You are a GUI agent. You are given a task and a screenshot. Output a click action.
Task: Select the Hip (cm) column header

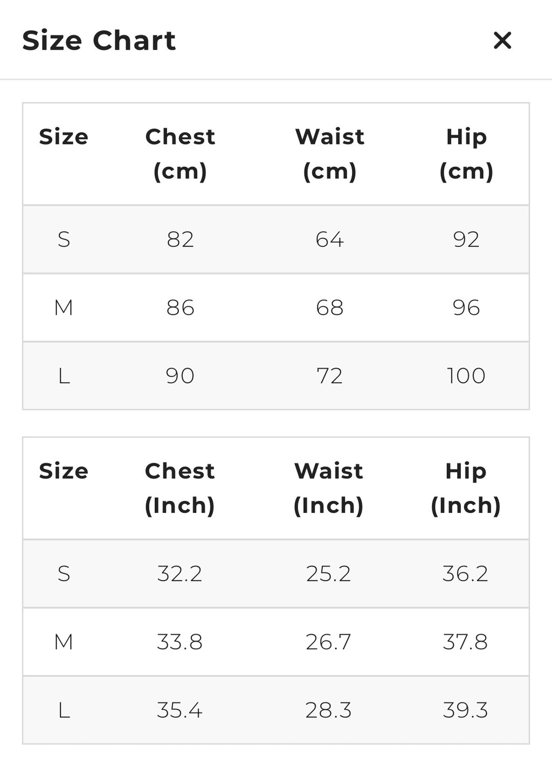pyautogui.click(x=466, y=154)
